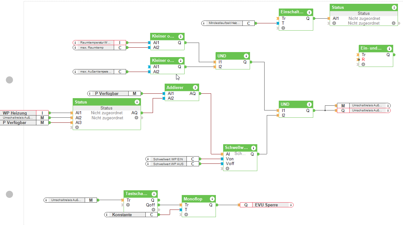403x225 pixels.
Task: Open info icon on Einschalt... block
Action: (x=309, y=12)
